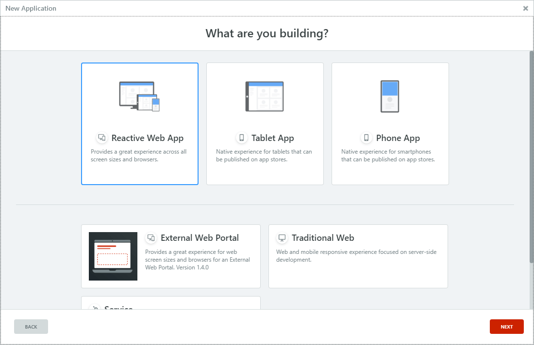Choose the Traditional Web card description
Screen dimensions: 534x345
click(x=356, y=256)
